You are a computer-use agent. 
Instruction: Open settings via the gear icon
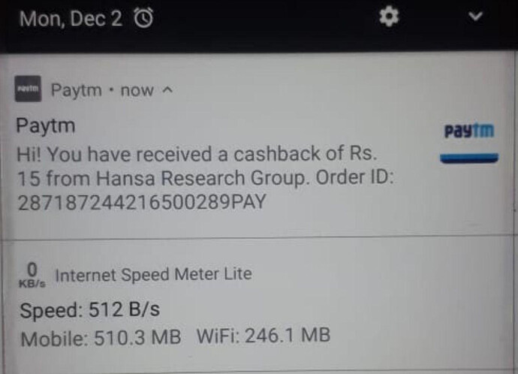[x=389, y=16]
